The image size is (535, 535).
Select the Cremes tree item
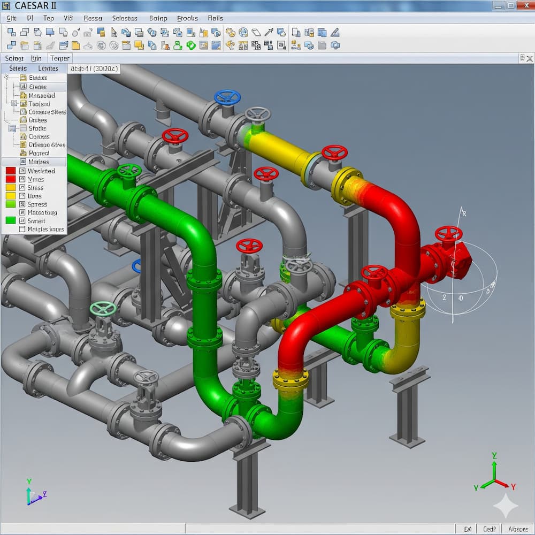pyautogui.click(x=37, y=87)
